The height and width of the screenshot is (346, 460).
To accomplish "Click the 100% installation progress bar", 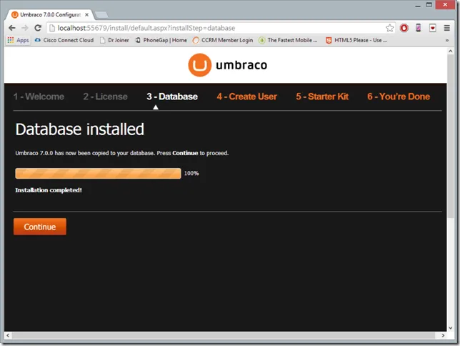I will (x=98, y=173).
